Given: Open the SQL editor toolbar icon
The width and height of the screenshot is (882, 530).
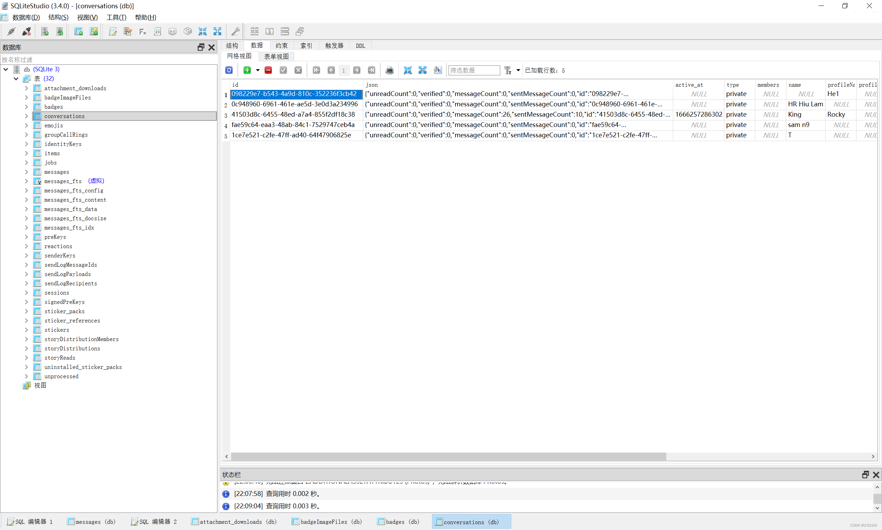Looking at the screenshot, I should click(113, 31).
